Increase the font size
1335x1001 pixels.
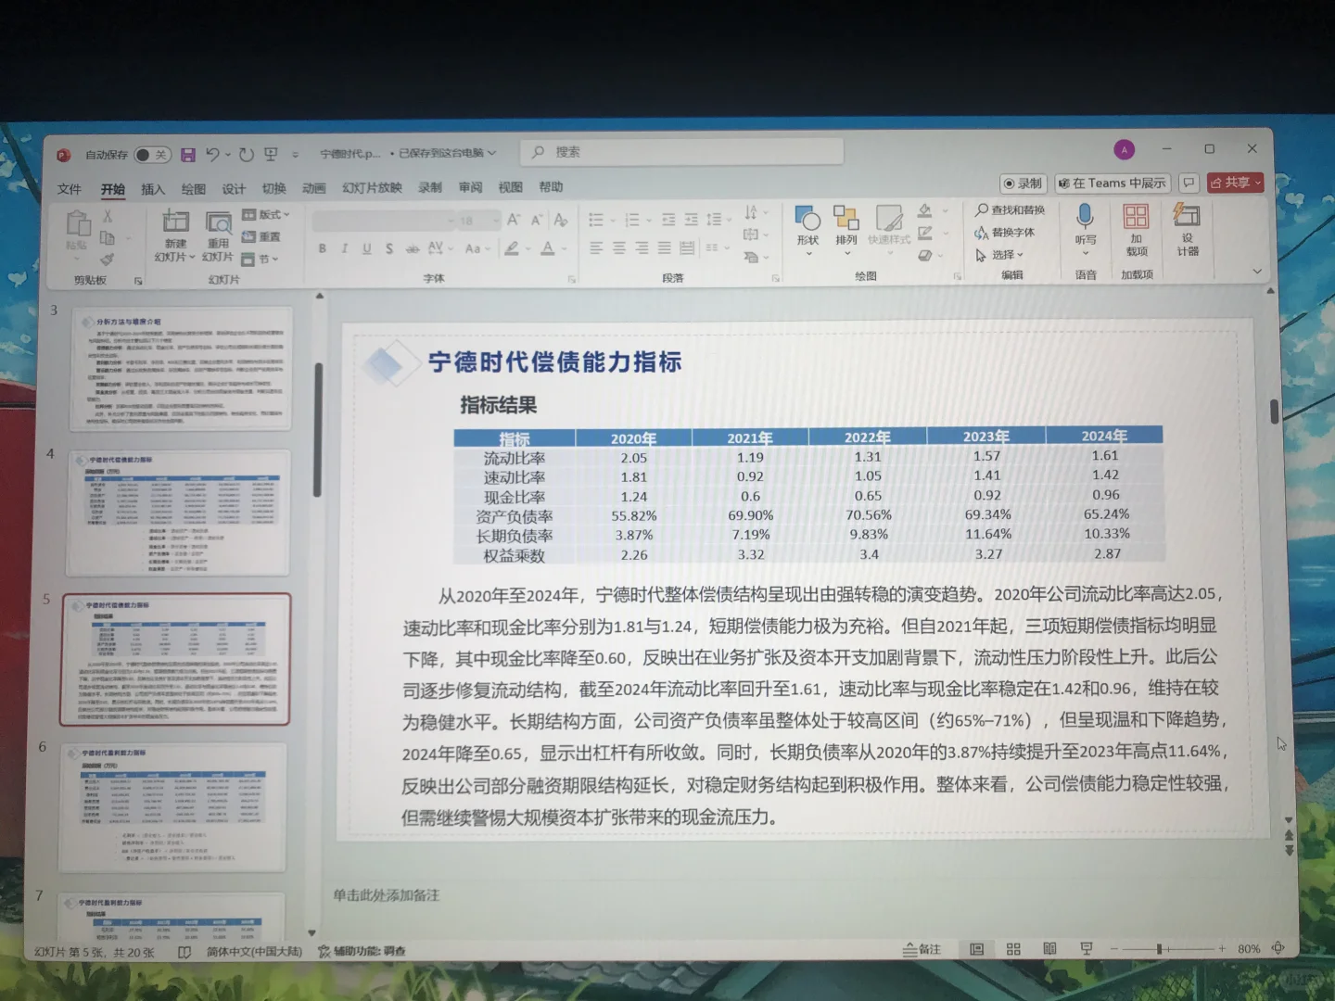tap(513, 220)
